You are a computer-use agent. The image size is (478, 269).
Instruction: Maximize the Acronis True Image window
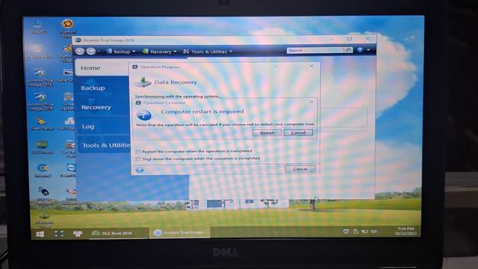[x=350, y=39]
